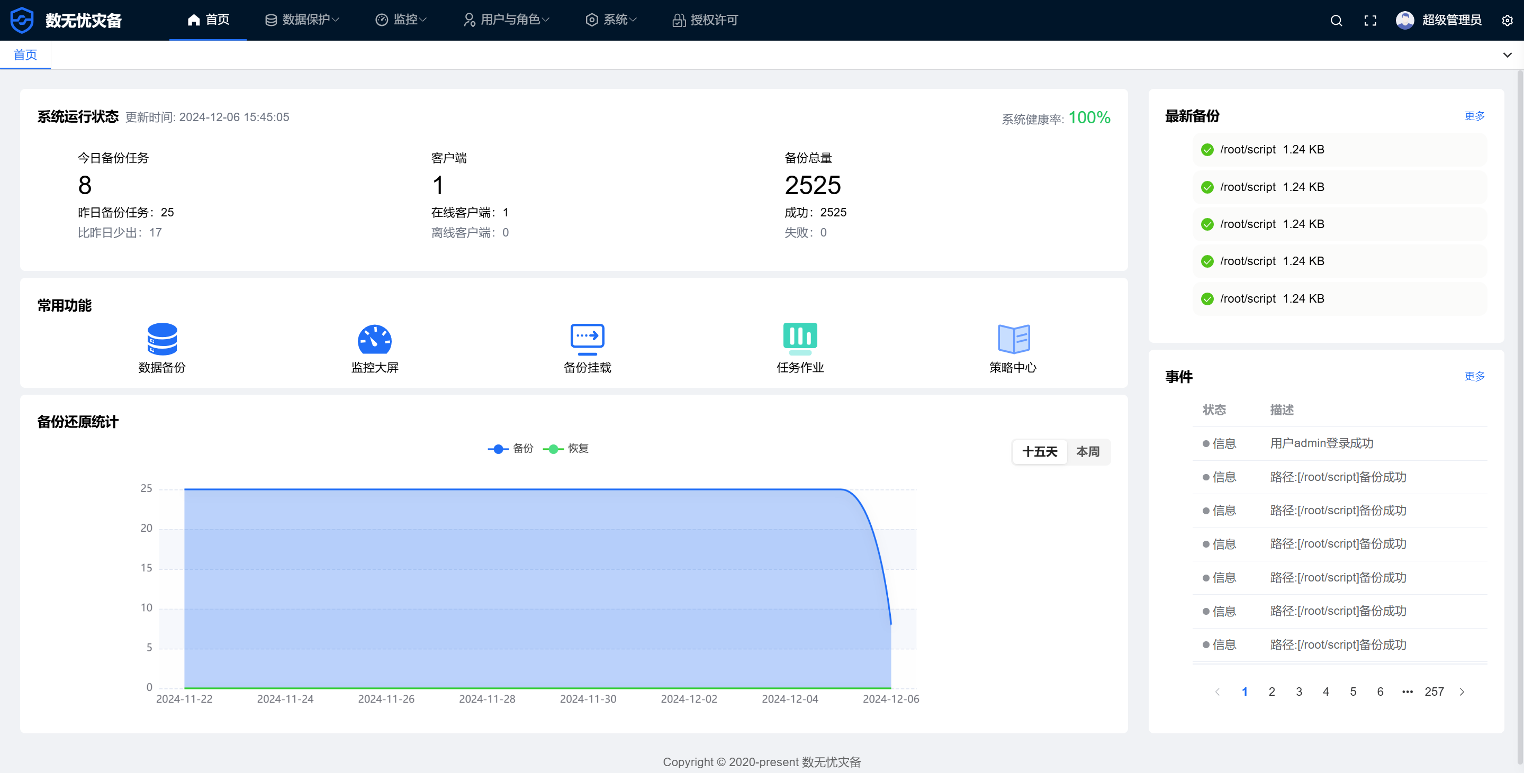Click 更多 link in 最新备份
Viewport: 1524px width, 773px height.
pos(1475,116)
